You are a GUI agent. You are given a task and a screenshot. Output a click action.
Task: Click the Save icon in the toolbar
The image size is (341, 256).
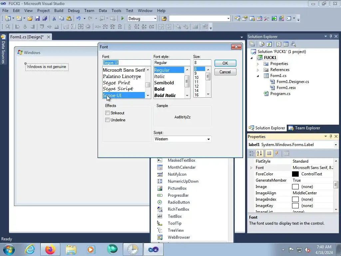(37, 19)
